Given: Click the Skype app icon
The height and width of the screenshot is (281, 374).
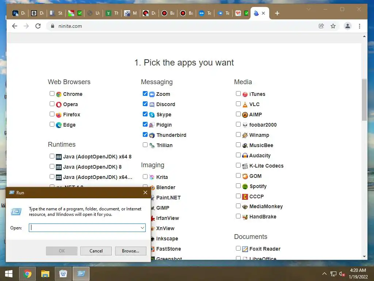Looking at the screenshot, I should [152, 115].
